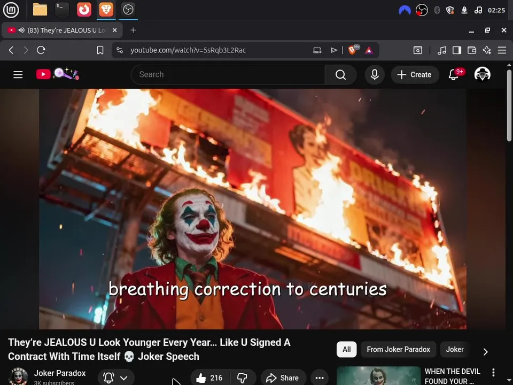The width and height of the screenshot is (513, 385).
Task: Open WHEN THE DEVIL FOUND YOUR video thumbnail
Action: point(378,376)
